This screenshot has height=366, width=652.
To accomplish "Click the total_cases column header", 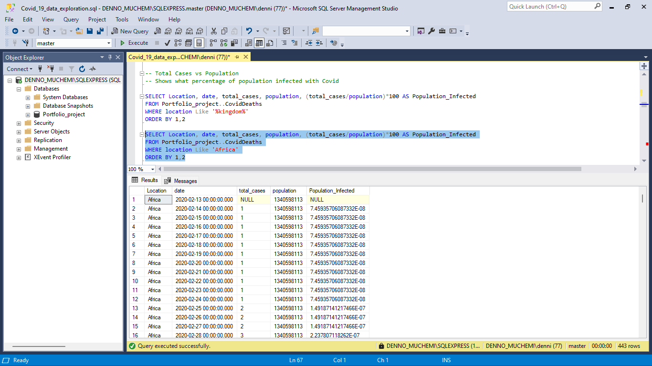I will click(253, 191).
